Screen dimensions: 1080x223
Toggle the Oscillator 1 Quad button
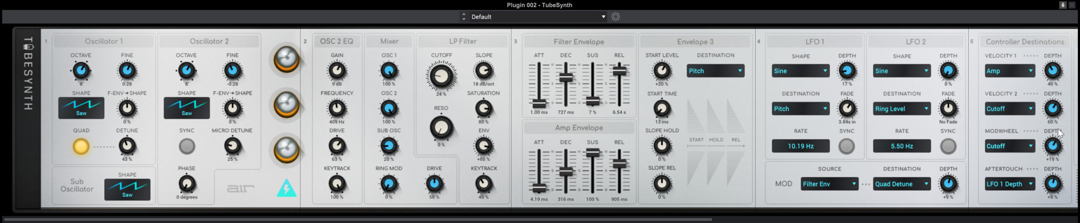81,146
